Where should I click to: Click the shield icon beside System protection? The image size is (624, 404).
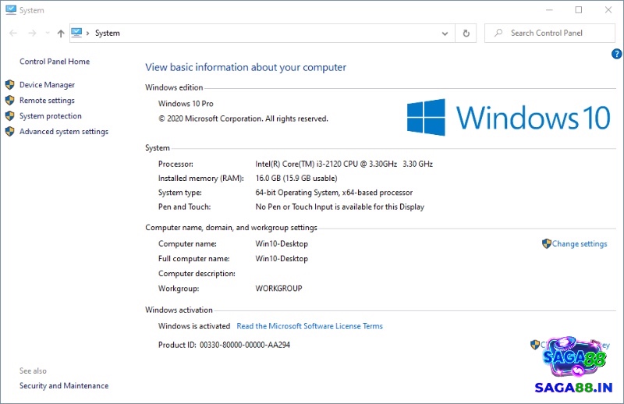(10, 116)
